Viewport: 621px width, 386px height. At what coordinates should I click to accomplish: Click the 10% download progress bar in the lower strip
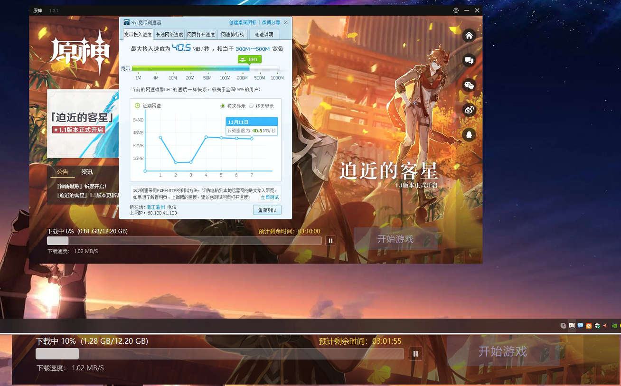click(x=220, y=354)
